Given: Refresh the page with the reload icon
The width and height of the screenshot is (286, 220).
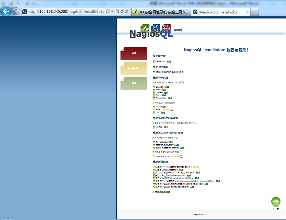Looking at the screenshot, I should coord(122,12).
